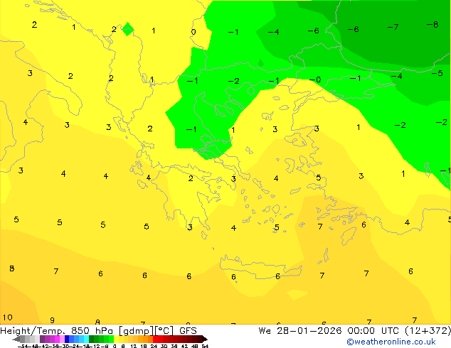
Task: Click the 'GFS' model label in the title
Action: (x=188, y=331)
